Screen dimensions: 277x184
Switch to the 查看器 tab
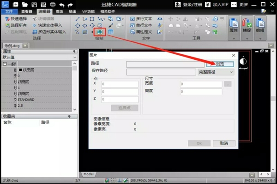(27, 11)
